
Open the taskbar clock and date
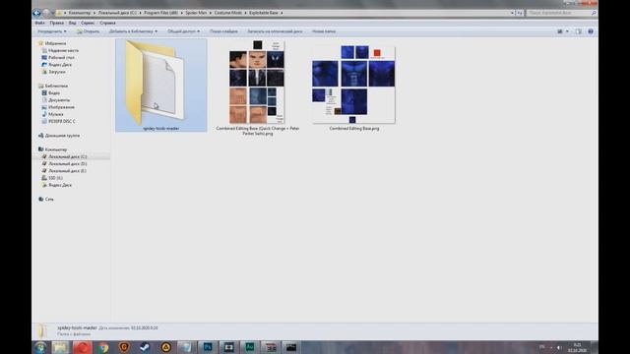pos(577,347)
